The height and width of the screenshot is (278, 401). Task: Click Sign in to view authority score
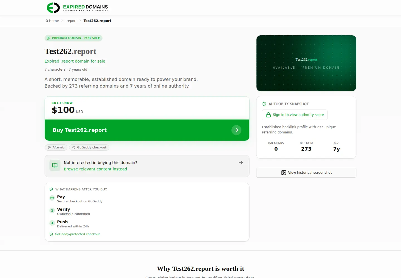tap(295, 115)
